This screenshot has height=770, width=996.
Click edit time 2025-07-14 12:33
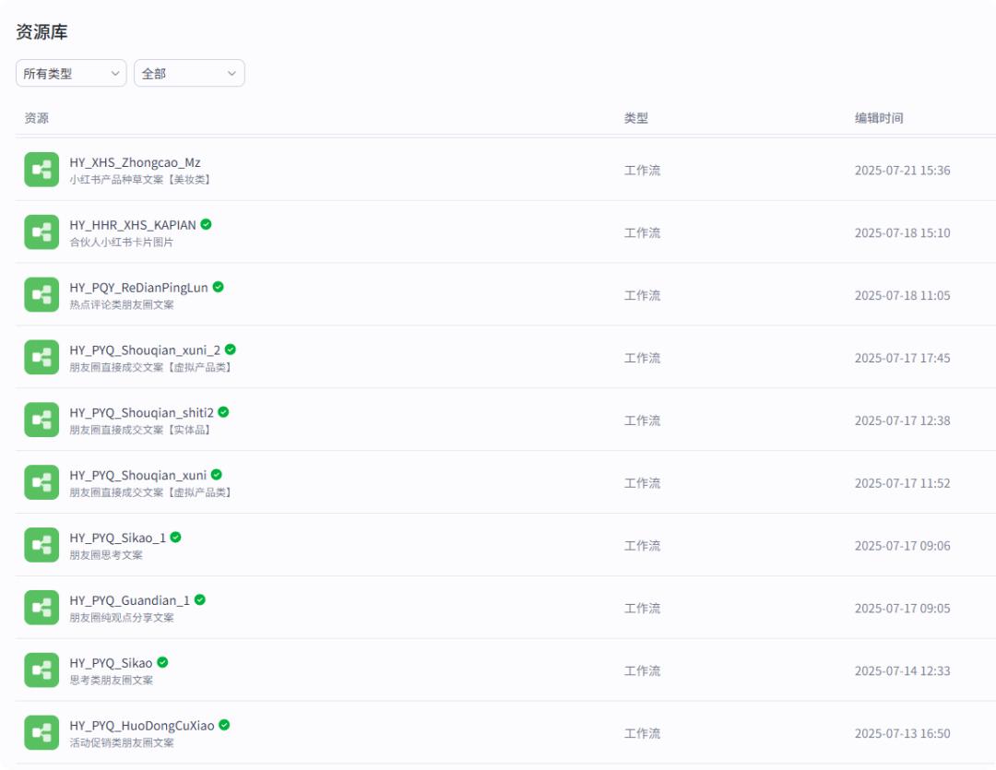902,671
